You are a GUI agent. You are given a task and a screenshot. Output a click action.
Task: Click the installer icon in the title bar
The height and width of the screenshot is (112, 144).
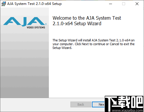[3, 4]
